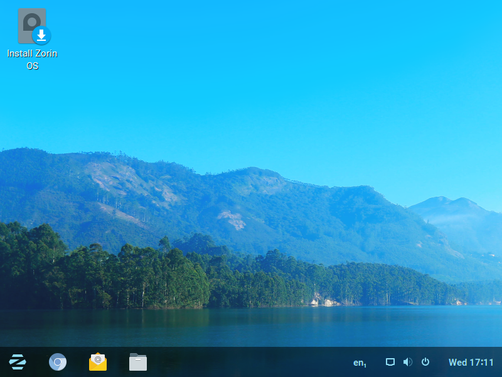The width and height of the screenshot is (502, 377).
Task: Open the Files manager in taskbar
Action: (138, 362)
